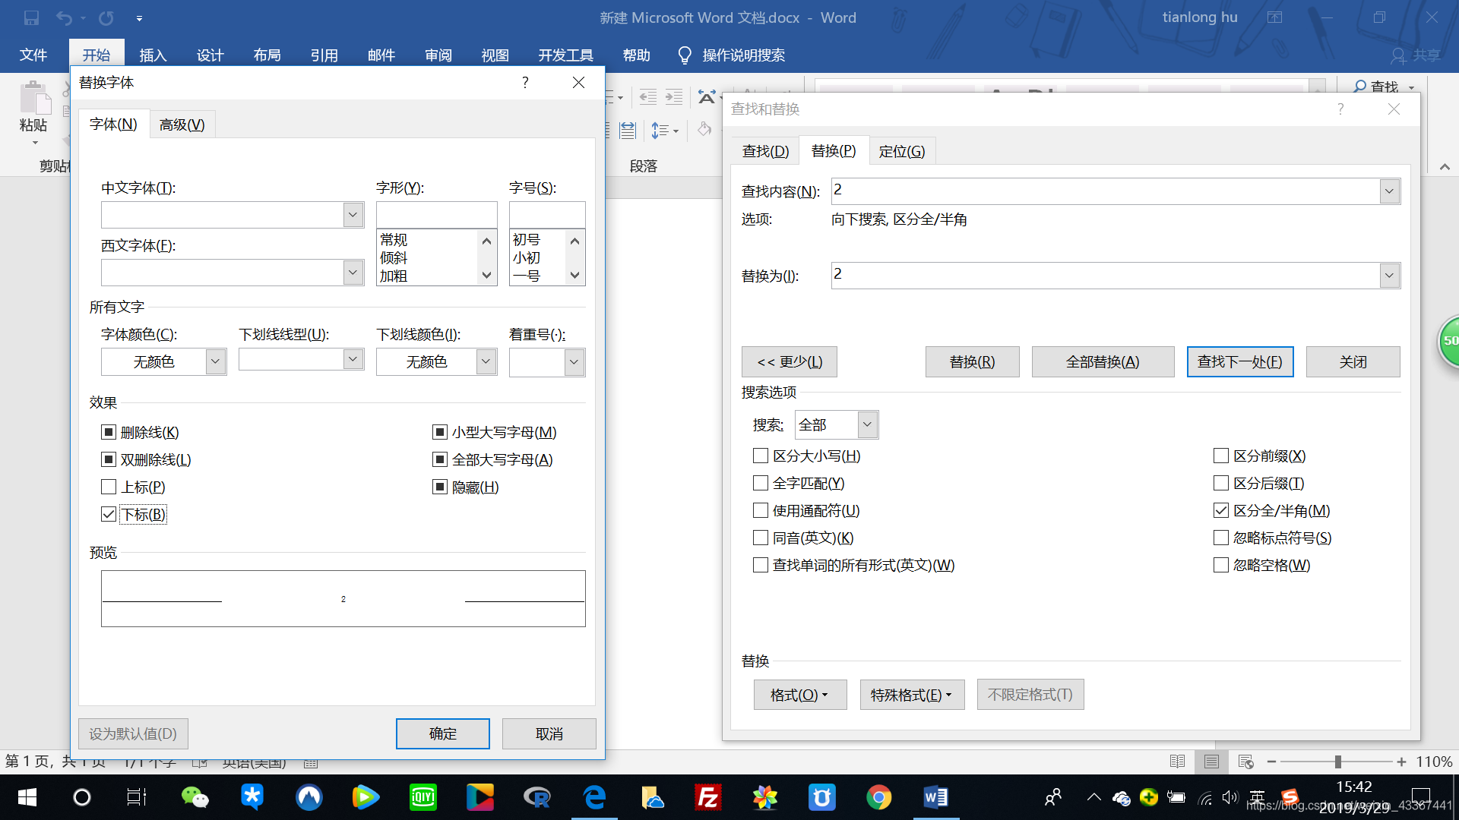Click the zoom slider handle in status bar
The image size is (1459, 820).
pyautogui.click(x=1337, y=761)
